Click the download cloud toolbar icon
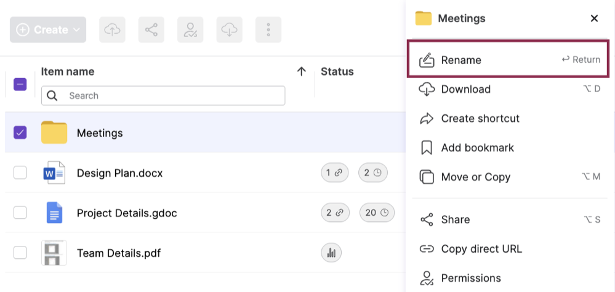The height and width of the screenshot is (292, 615). [x=229, y=30]
